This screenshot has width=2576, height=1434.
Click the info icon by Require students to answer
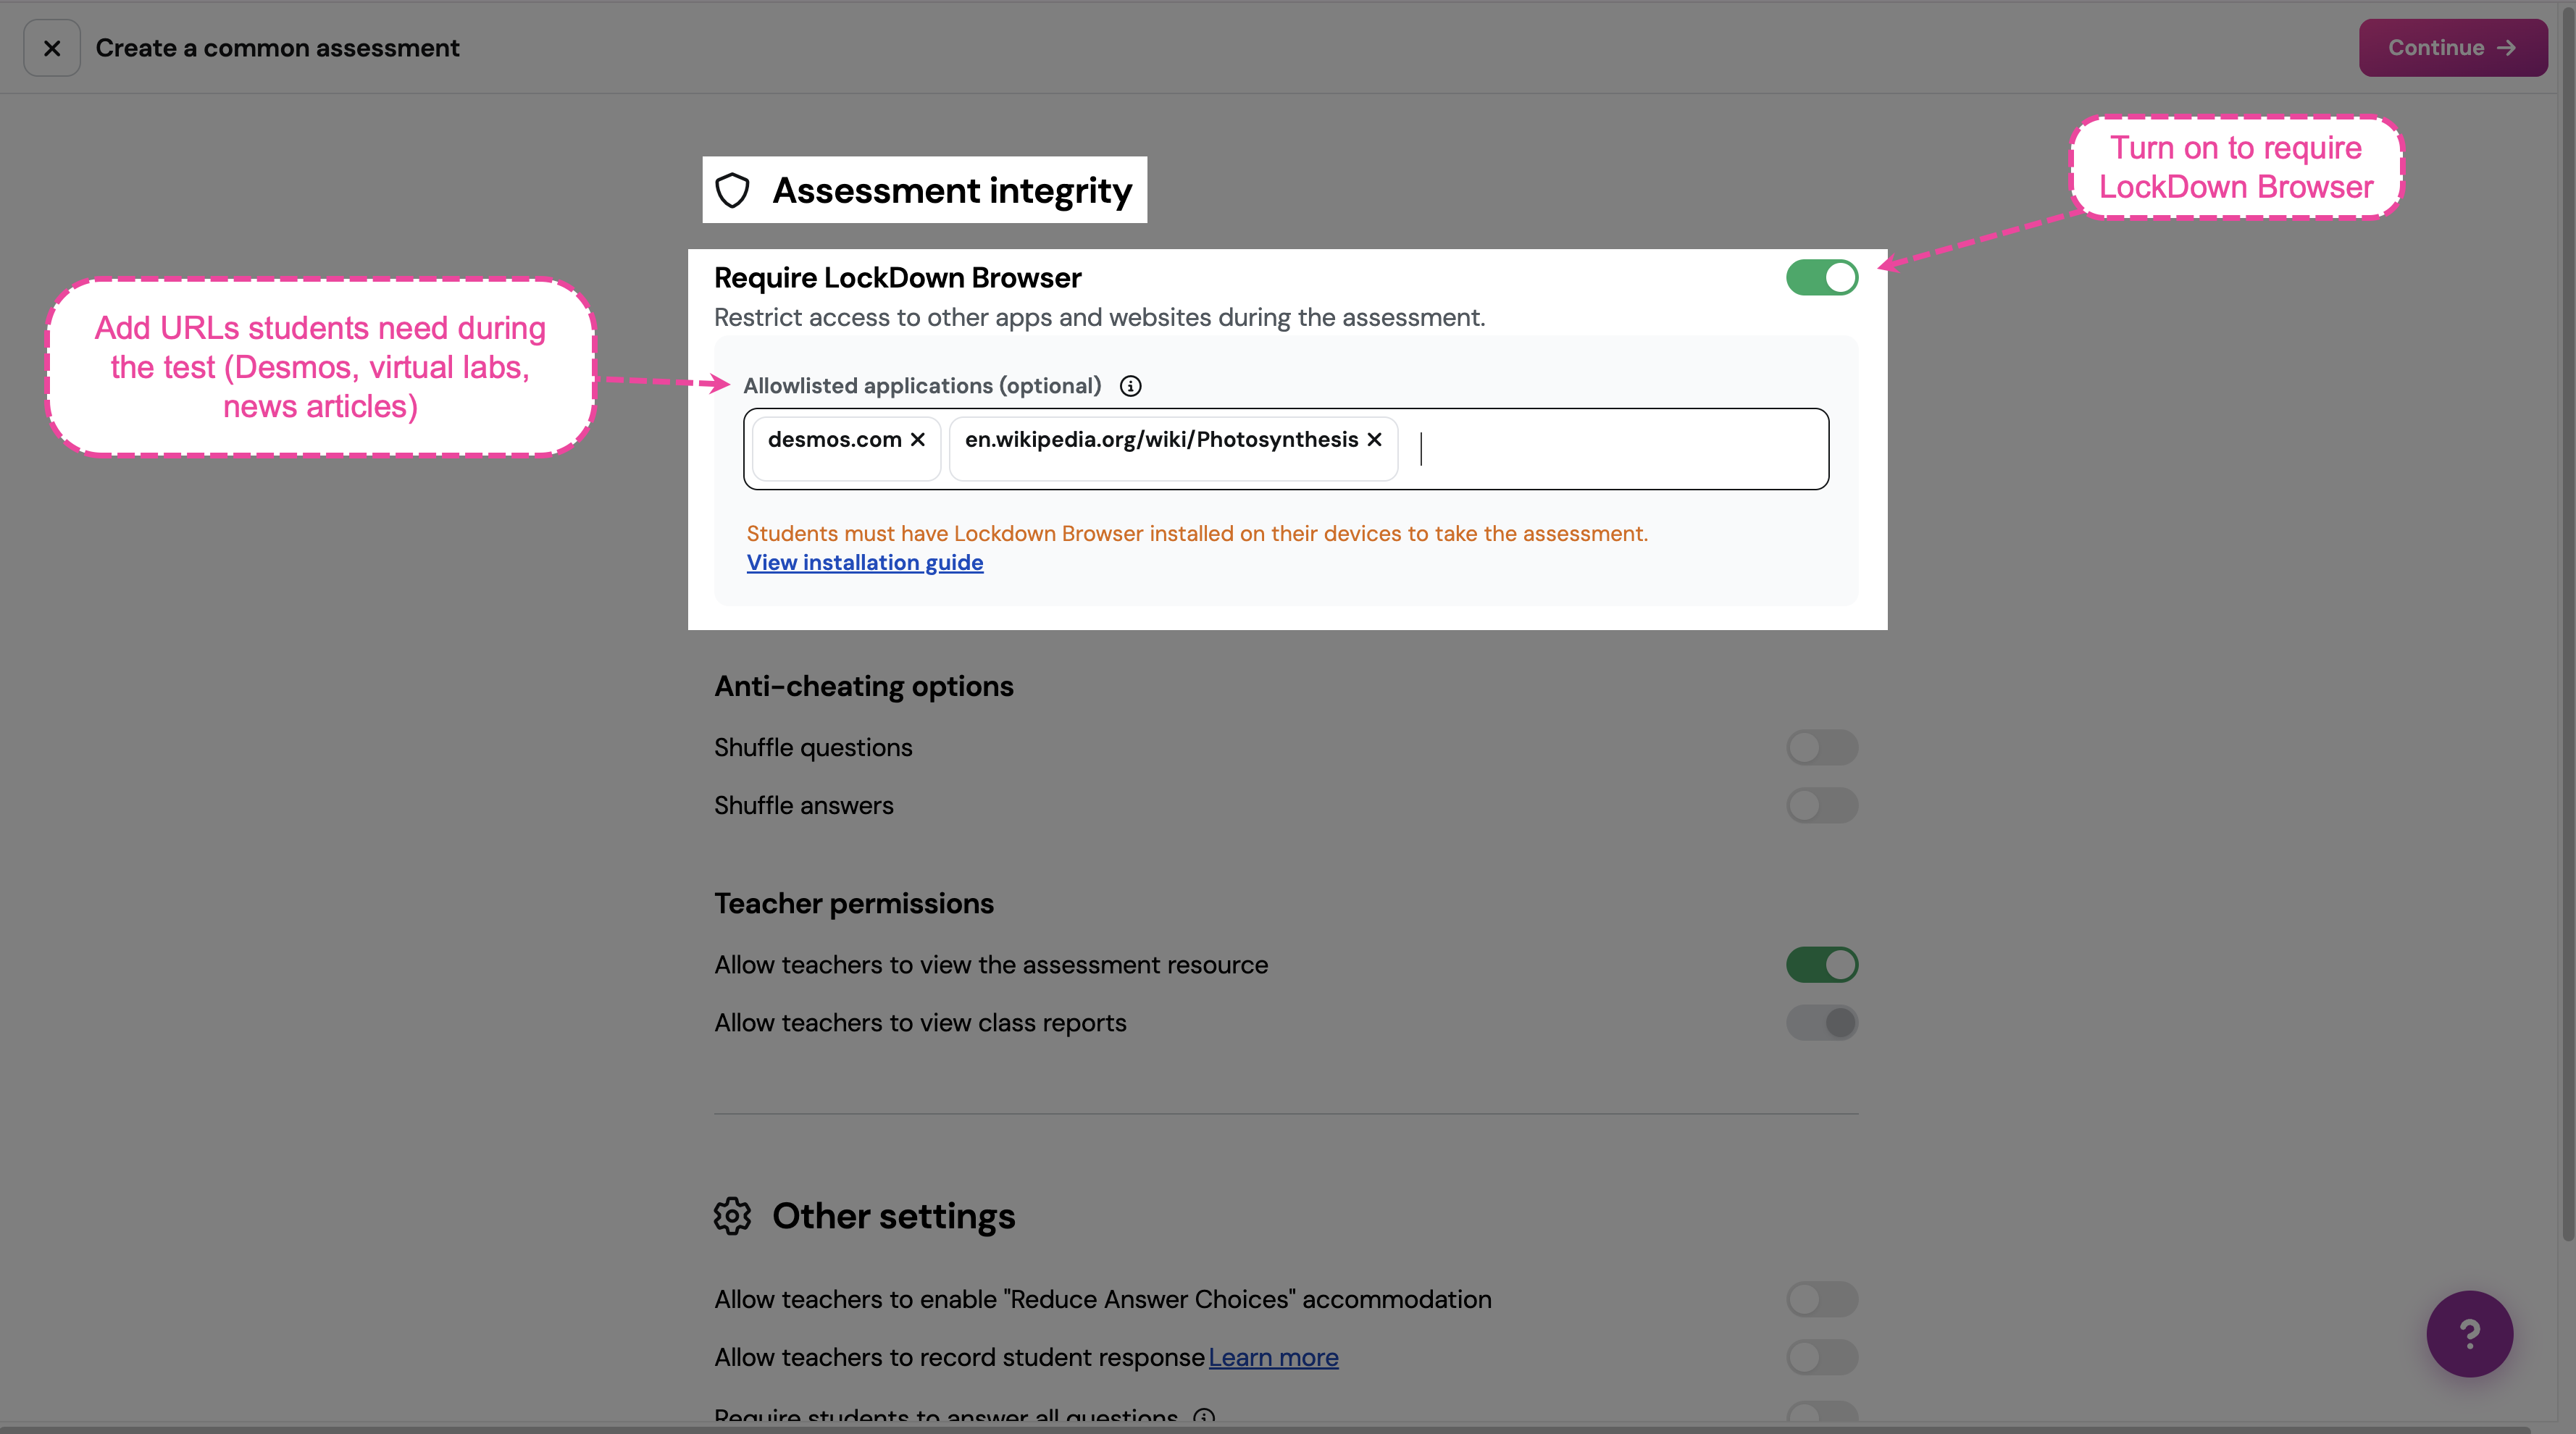tap(1204, 1416)
